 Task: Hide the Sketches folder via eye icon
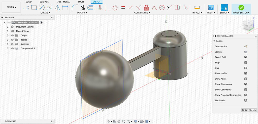pyautogui.click(x=12, y=44)
